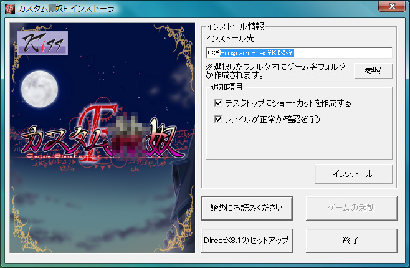The height and width of the screenshot is (268, 410).
Task: Click the 追加項目 group label
Action: tap(227, 87)
